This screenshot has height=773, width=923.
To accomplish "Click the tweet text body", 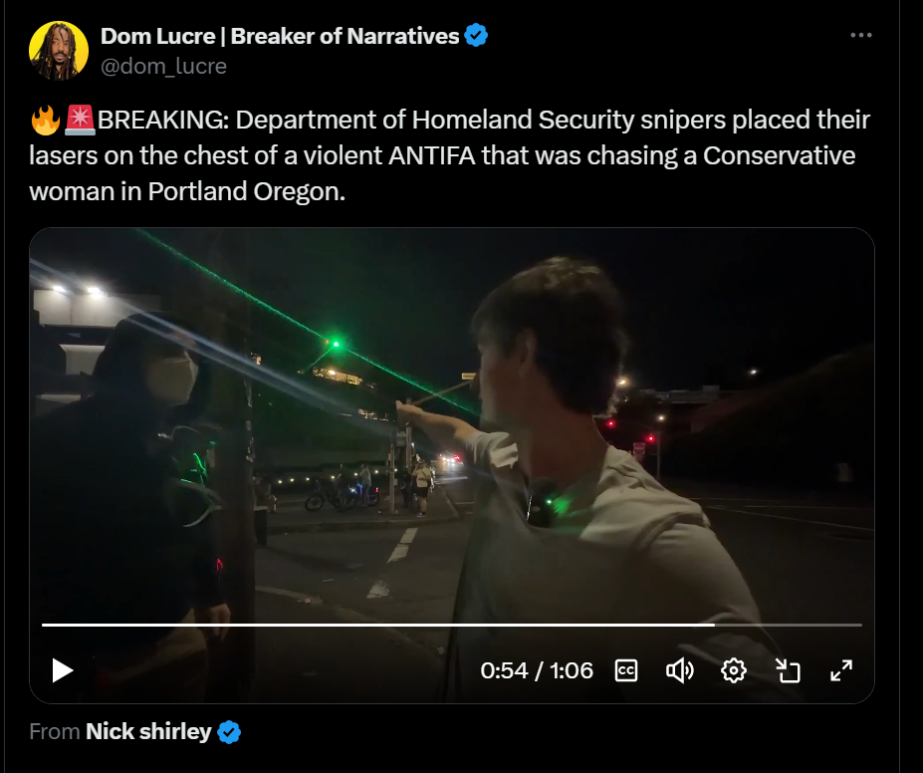I will [x=450, y=155].
